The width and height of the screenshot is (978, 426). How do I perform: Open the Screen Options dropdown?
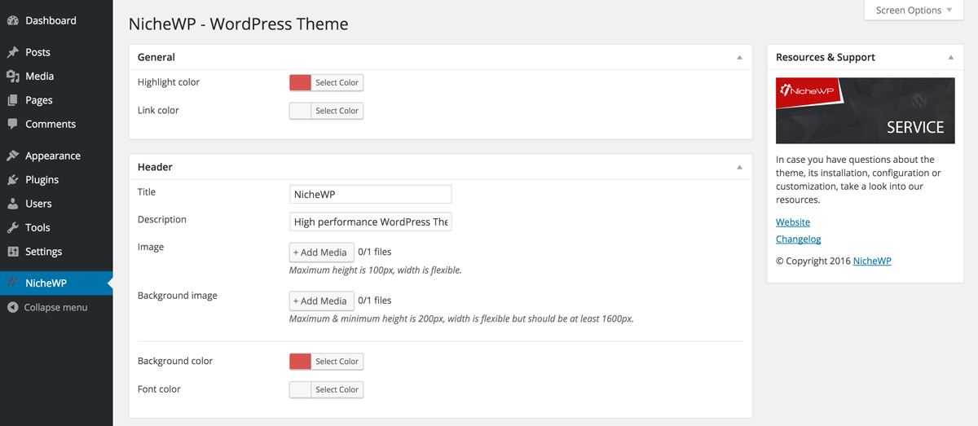tap(914, 11)
